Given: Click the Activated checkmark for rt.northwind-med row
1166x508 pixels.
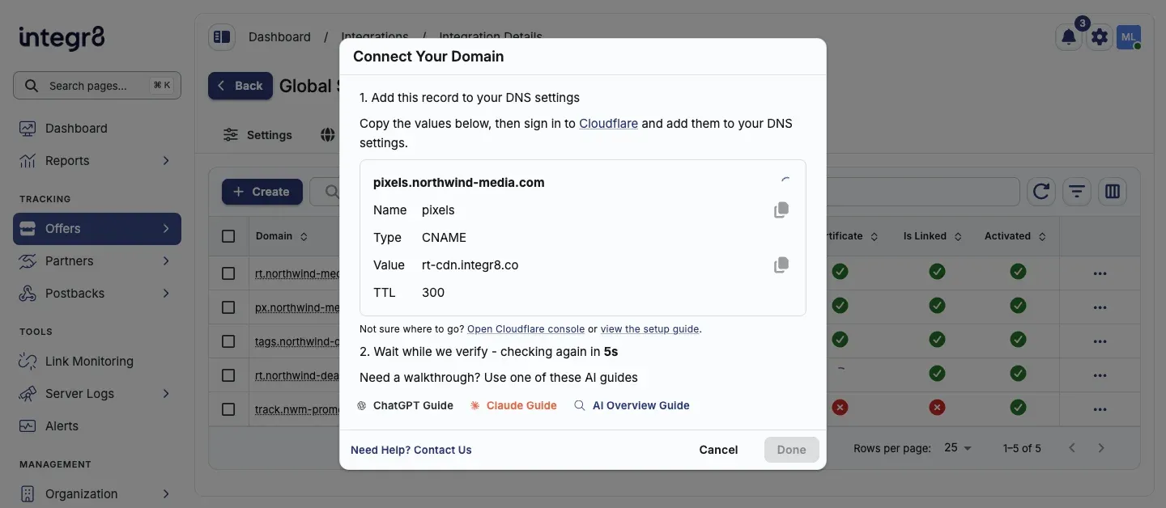Looking at the screenshot, I should tap(1018, 272).
